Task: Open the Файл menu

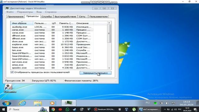Action: (x=10, y=12)
